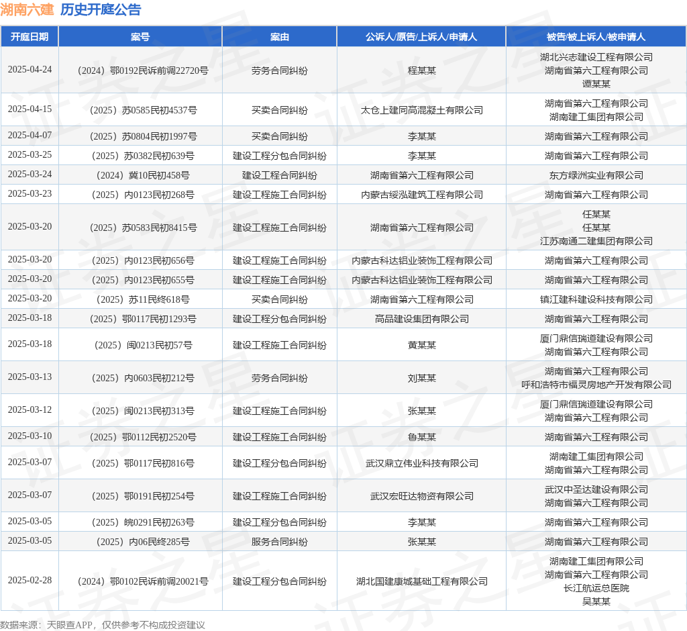Click defendant 长江航运总医院
The height and width of the screenshot is (631, 687).
(596, 588)
